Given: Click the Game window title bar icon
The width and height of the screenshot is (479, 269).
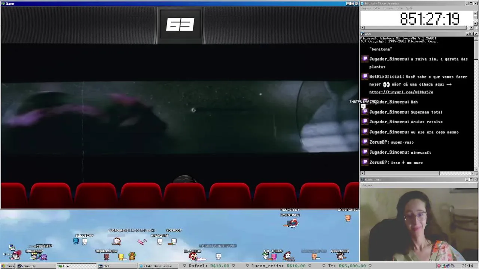Looking at the screenshot, I should point(3,3).
